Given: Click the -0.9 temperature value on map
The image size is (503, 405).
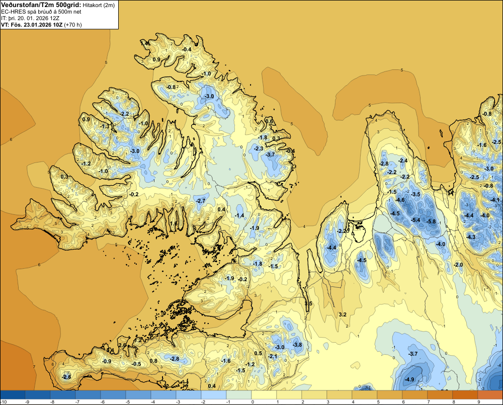Looking at the screenshot, I should click(107, 361).
